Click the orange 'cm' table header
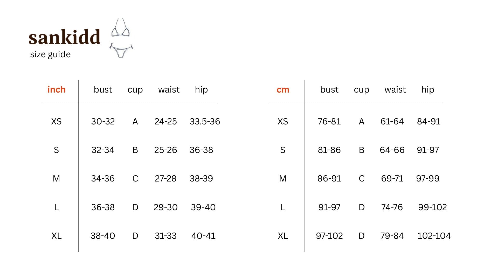This screenshot has height=280, width=498. coord(283,90)
